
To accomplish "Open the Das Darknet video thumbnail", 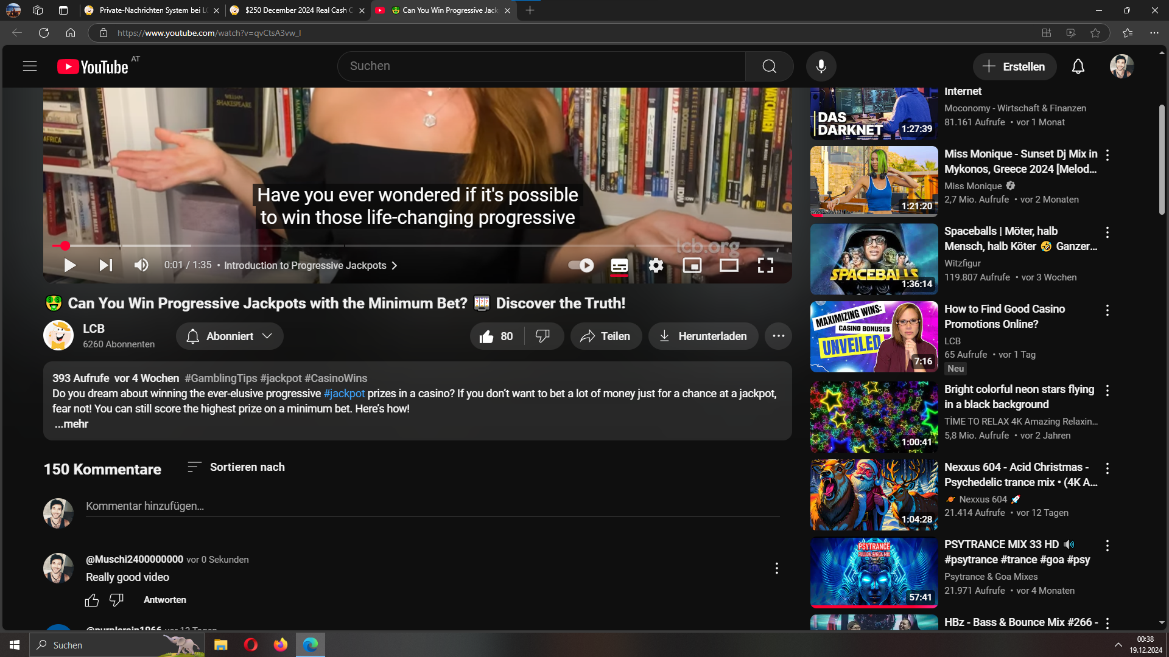I will coord(874,114).
